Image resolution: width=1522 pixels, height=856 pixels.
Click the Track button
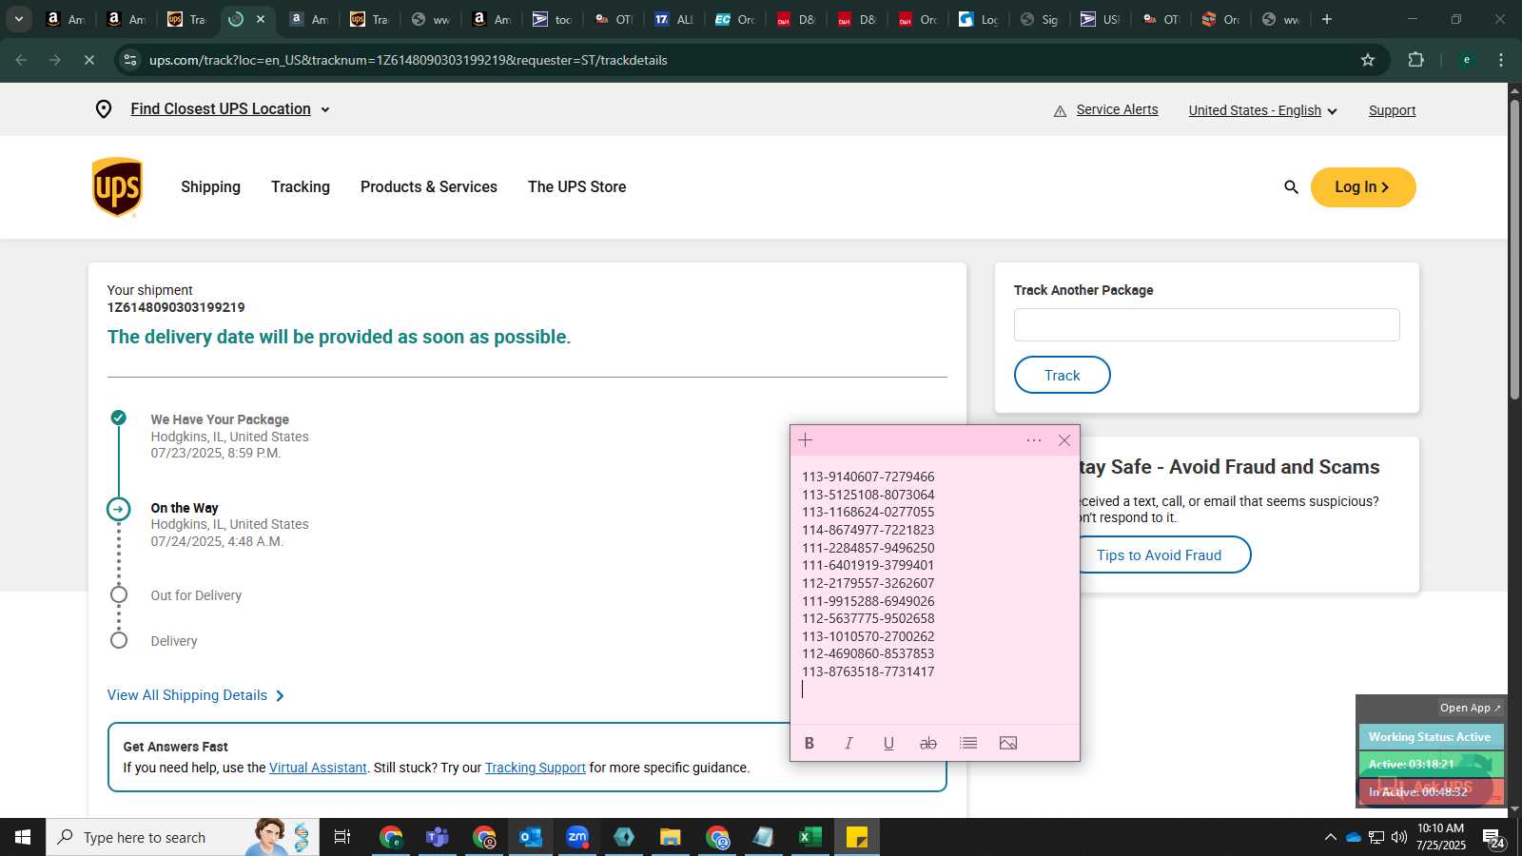point(1063,375)
